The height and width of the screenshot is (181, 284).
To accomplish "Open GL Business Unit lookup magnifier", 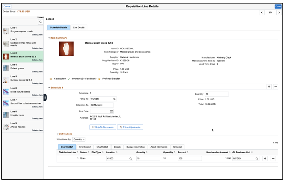I will pos(257,159).
